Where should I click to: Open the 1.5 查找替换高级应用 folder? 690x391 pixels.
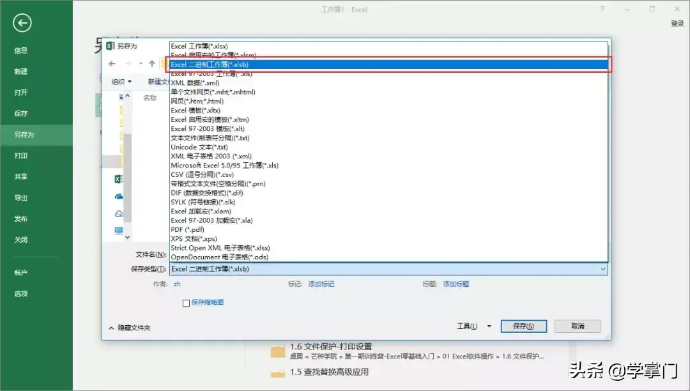[x=329, y=372]
